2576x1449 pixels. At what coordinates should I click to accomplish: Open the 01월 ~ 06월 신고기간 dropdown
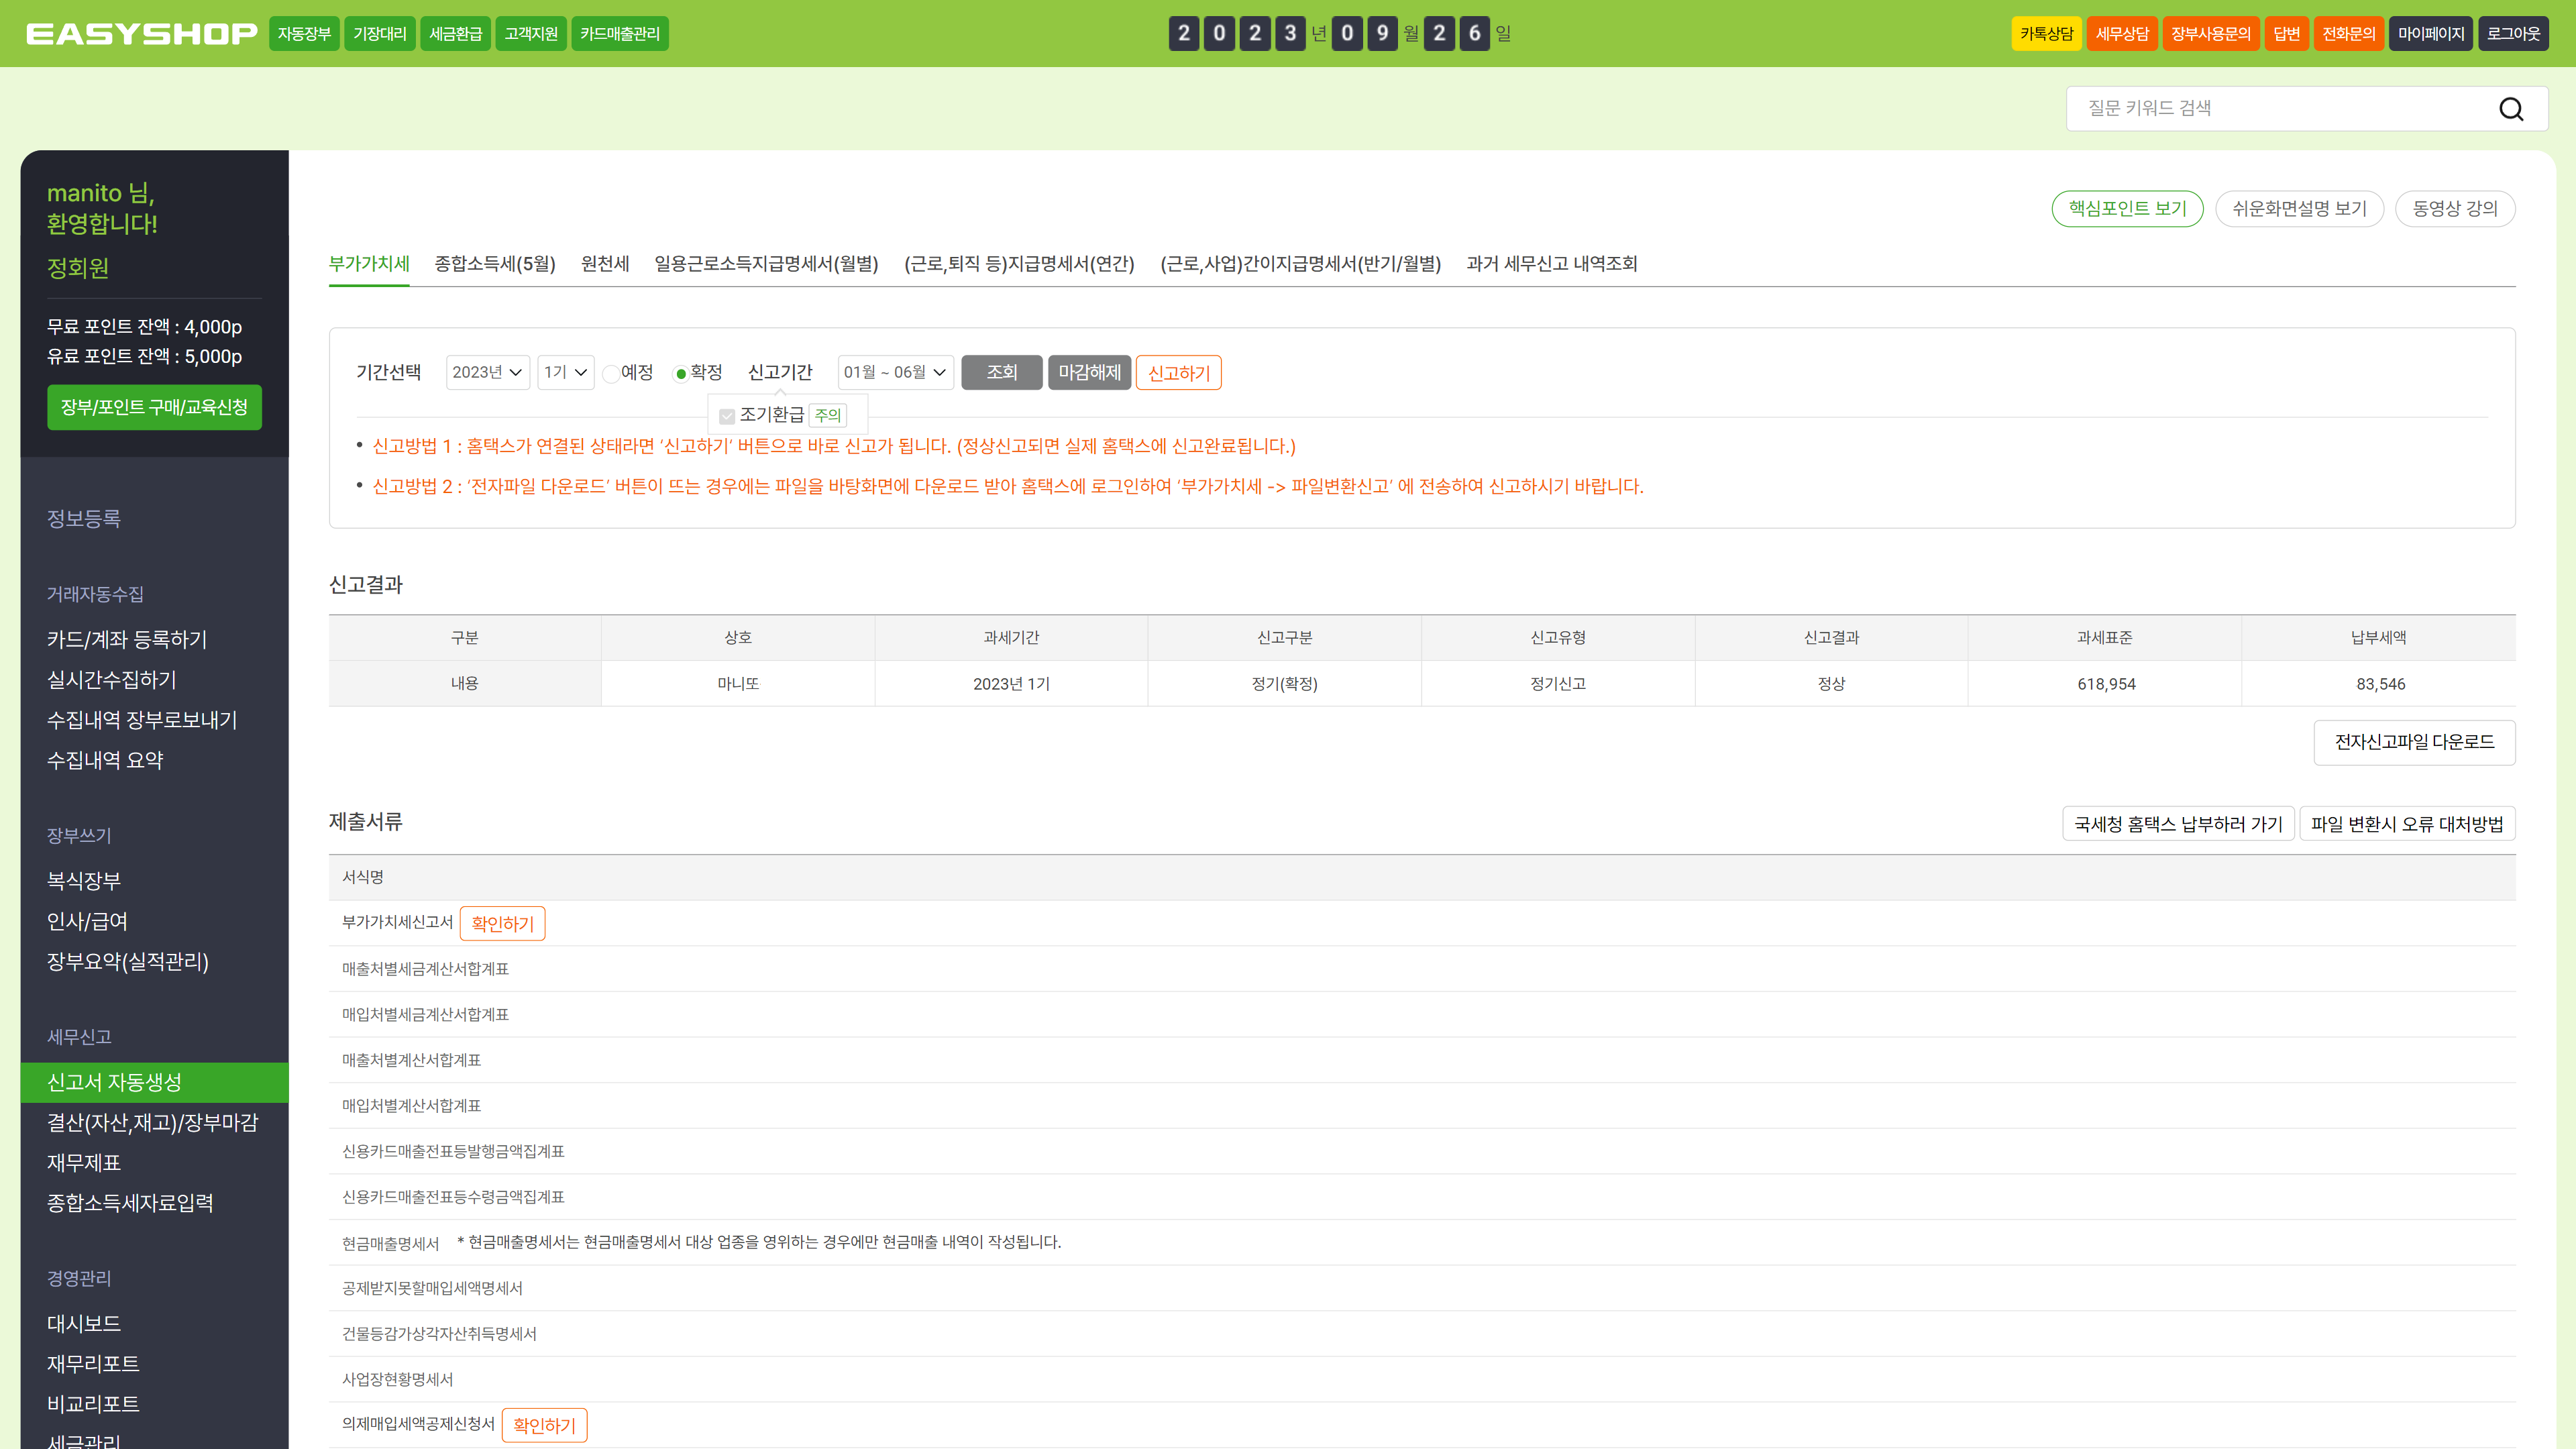click(895, 372)
